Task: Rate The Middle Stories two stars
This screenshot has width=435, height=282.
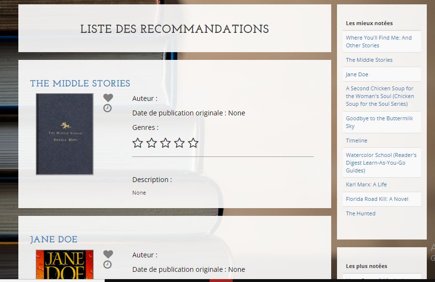Action: pos(152,143)
